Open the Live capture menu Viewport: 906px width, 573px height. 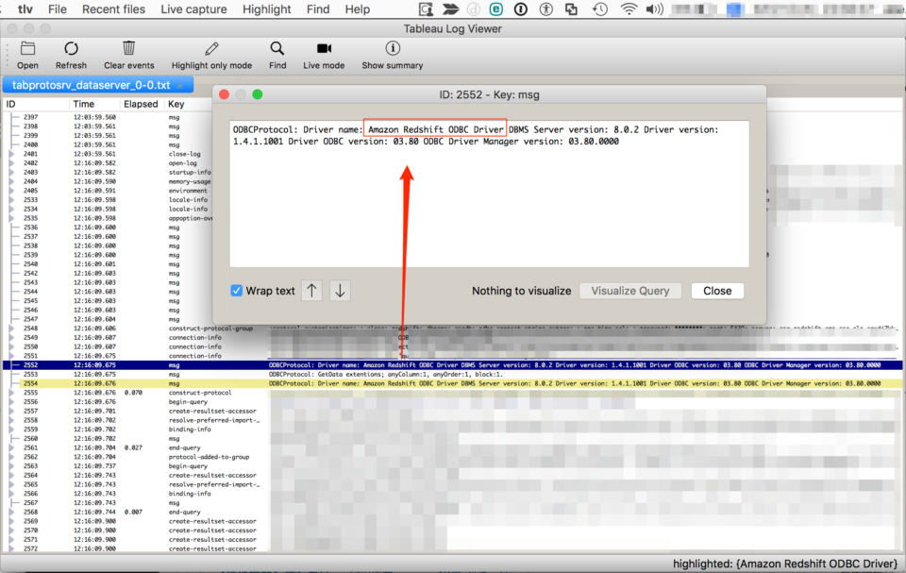point(193,8)
